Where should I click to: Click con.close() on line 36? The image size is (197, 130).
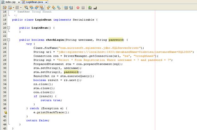click(44, 92)
